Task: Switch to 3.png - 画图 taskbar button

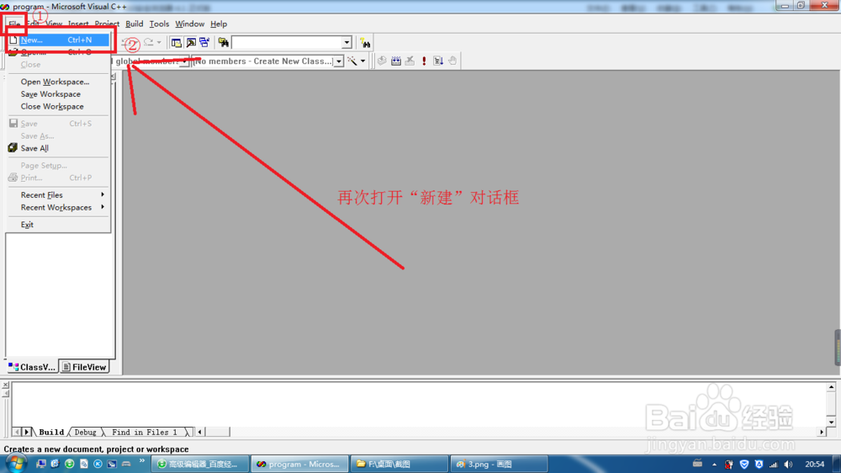Action: (499, 464)
